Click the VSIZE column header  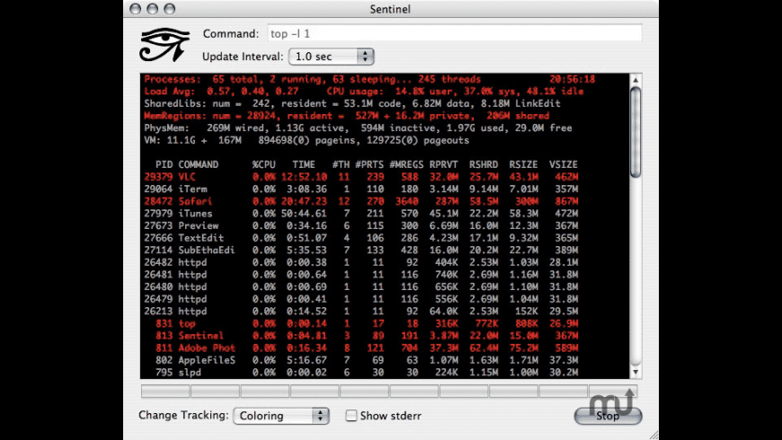click(564, 164)
